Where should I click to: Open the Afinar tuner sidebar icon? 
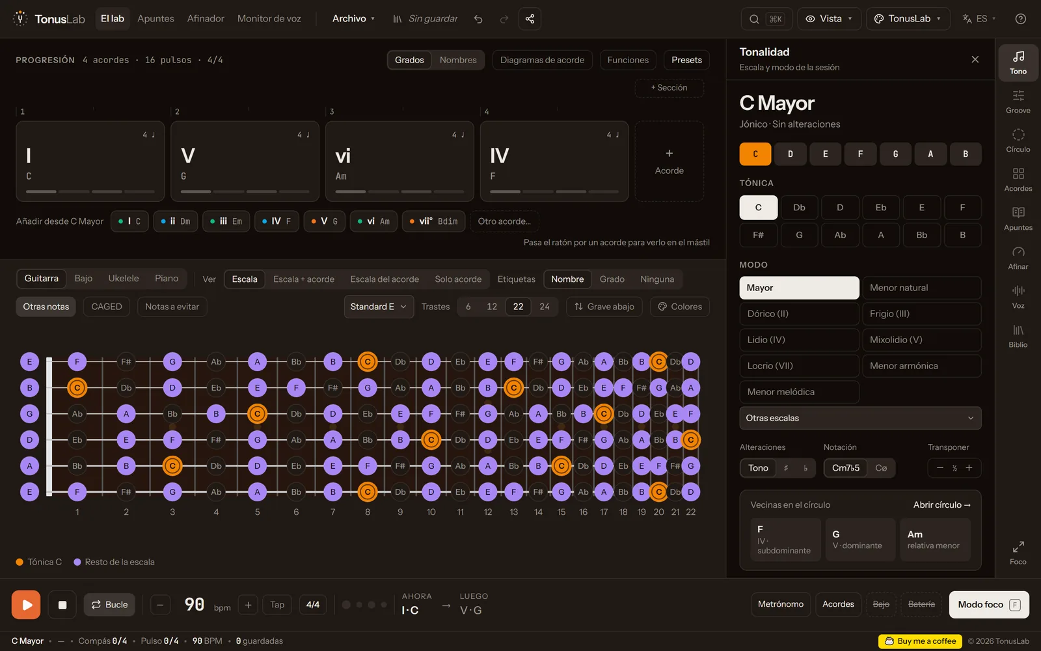[x=1018, y=258]
